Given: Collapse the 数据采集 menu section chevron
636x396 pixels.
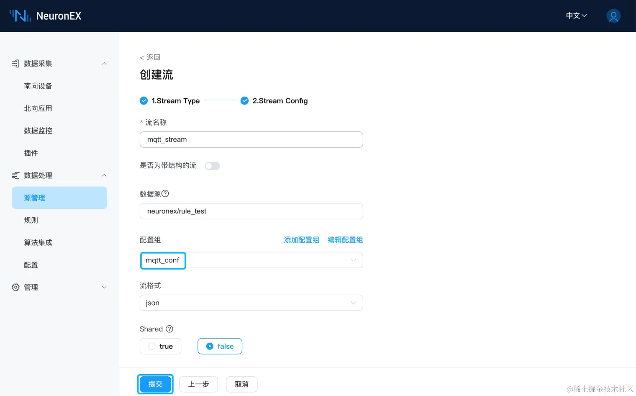Looking at the screenshot, I should click(104, 64).
